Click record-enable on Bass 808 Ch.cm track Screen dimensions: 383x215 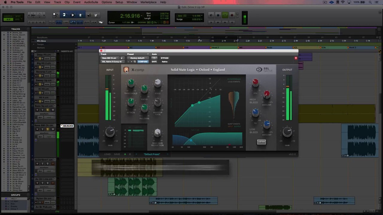click(x=37, y=129)
